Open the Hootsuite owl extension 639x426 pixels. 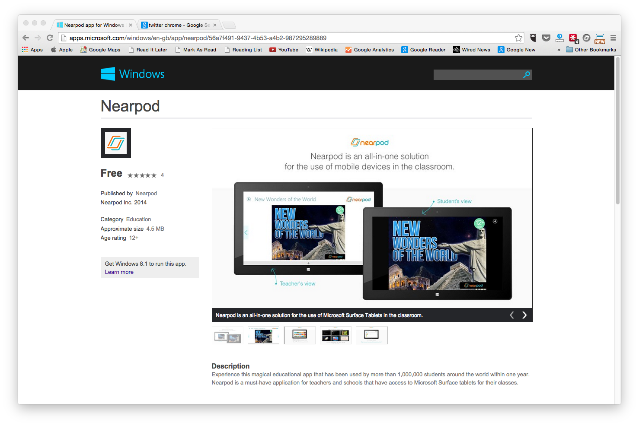(x=533, y=38)
